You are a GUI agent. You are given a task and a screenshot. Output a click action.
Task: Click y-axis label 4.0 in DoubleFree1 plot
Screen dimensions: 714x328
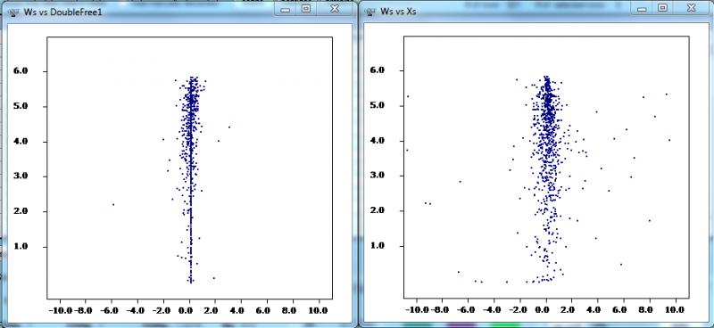(20, 142)
